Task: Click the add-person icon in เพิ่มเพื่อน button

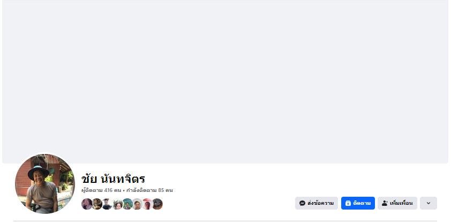Action: coord(385,203)
